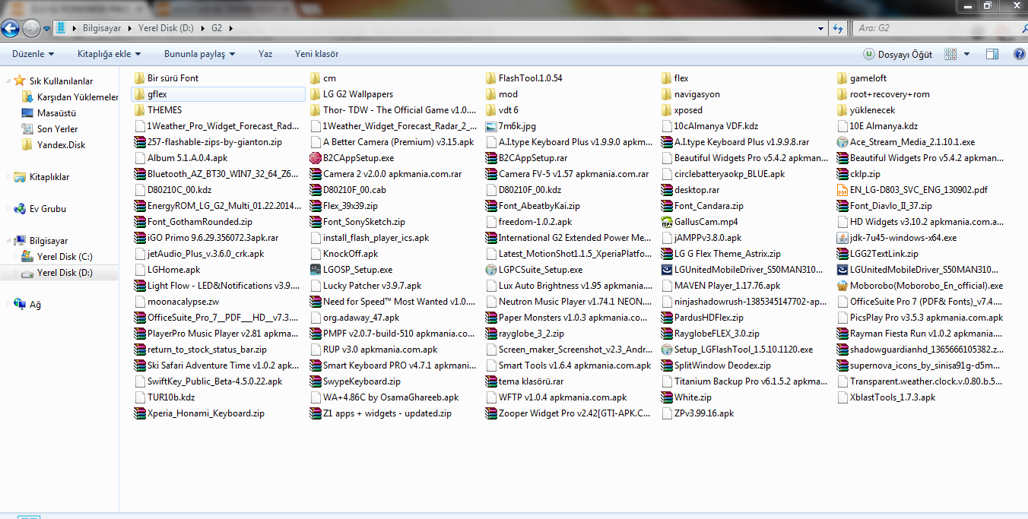
Task: Select the EN_LG-D803_SVC_ENG_130902.pdf icon
Action: pos(842,190)
